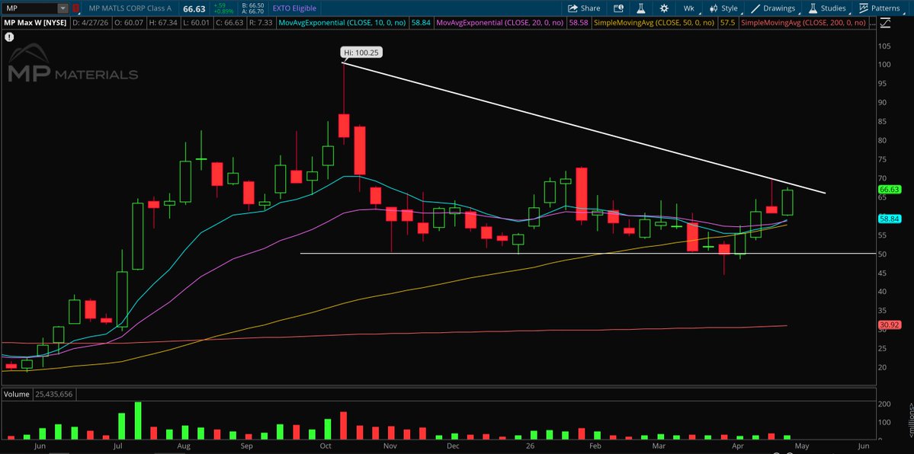Click the +.59 +0.89% price change
The width and height of the screenshot is (914, 454).
(x=223, y=8)
